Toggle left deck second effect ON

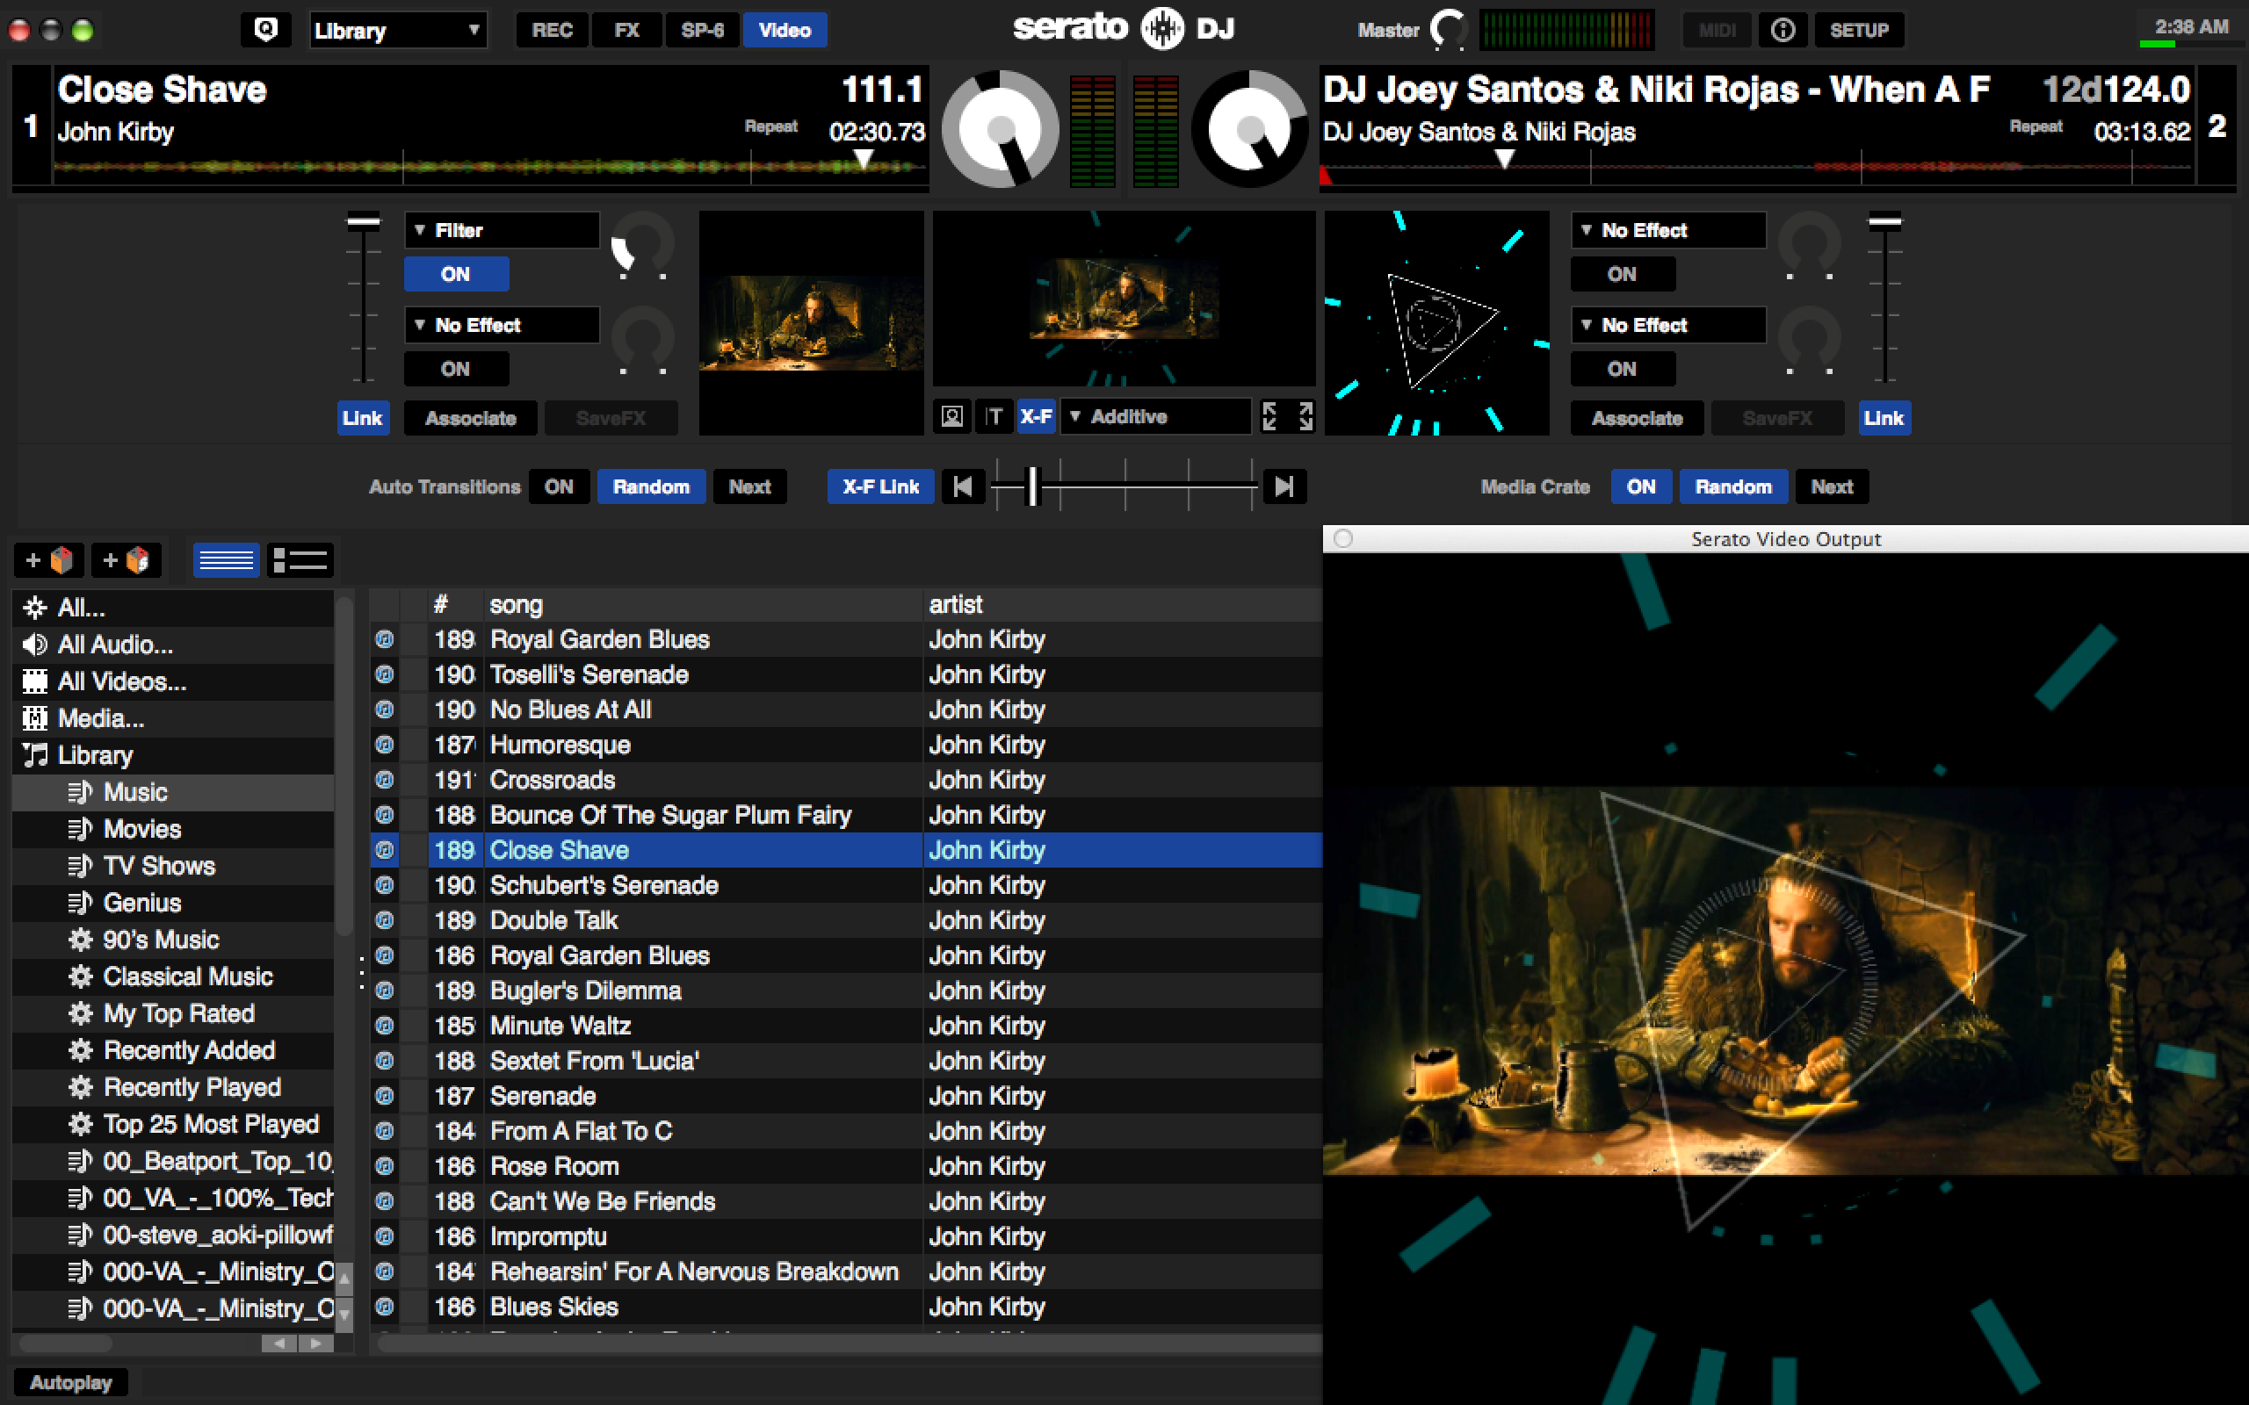click(455, 369)
